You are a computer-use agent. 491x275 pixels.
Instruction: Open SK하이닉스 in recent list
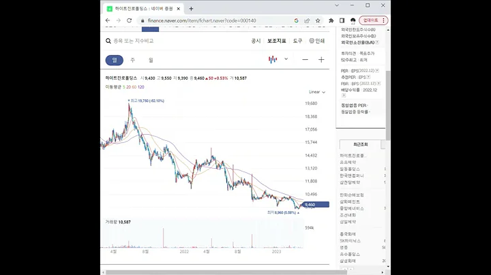(350, 241)
